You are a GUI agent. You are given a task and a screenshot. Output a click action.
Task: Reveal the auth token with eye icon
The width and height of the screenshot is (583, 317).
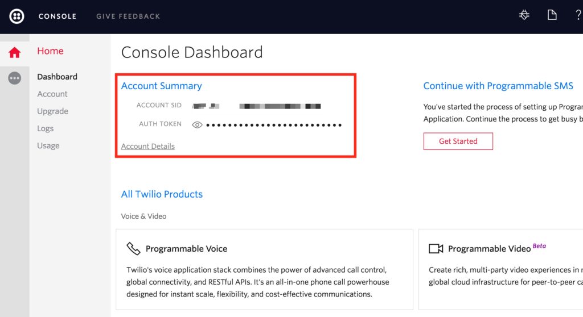(x=197, y=124)
